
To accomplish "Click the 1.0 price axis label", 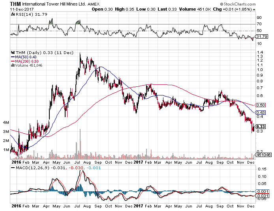I will (260, 70).
